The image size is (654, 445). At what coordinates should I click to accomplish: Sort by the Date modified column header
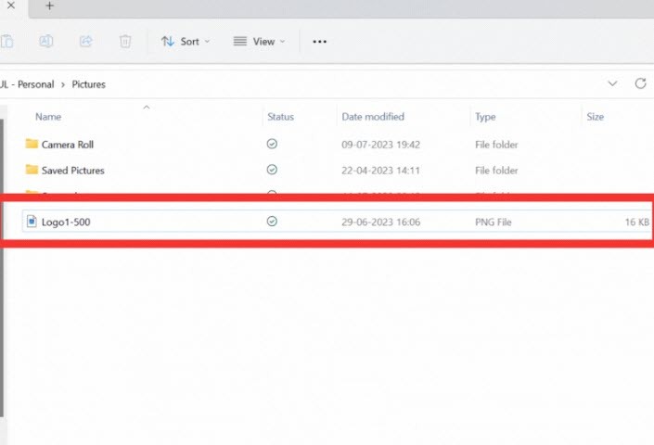(x=373, y=117)
